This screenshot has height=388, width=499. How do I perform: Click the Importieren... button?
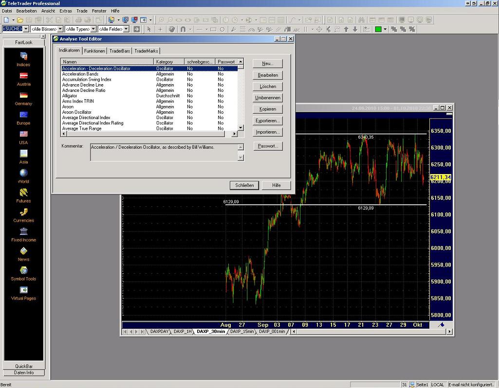click(268, 132)
